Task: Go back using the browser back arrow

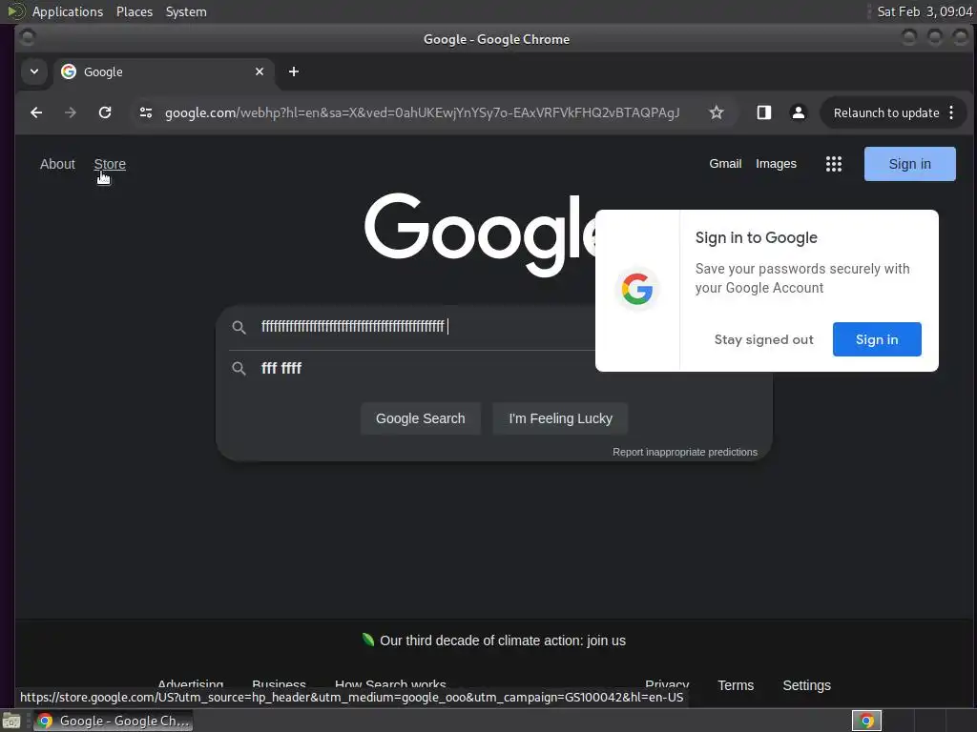Action: pos(36,112)
